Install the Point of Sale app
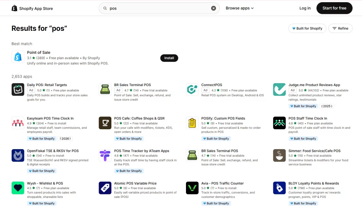Image resolution: width=362 pixels, height=210 pixels. [169, 58]
